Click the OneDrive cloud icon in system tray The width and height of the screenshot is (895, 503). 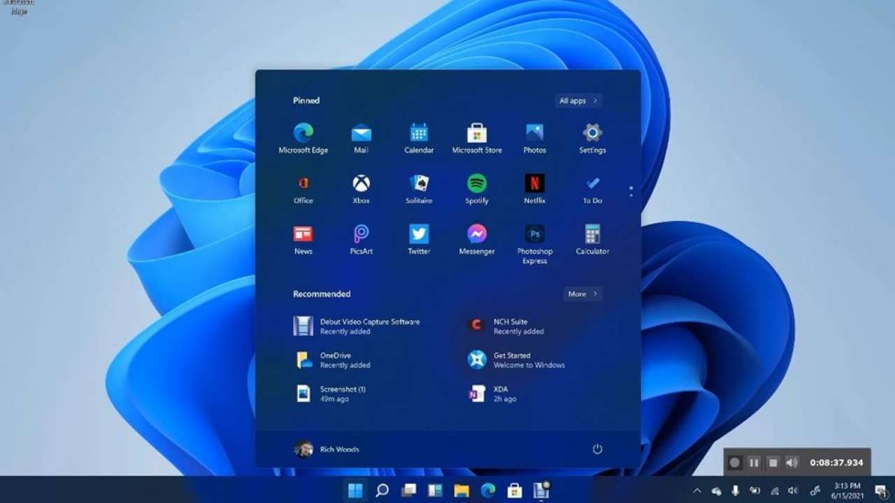pyautogui.click(x=717, y=490)
